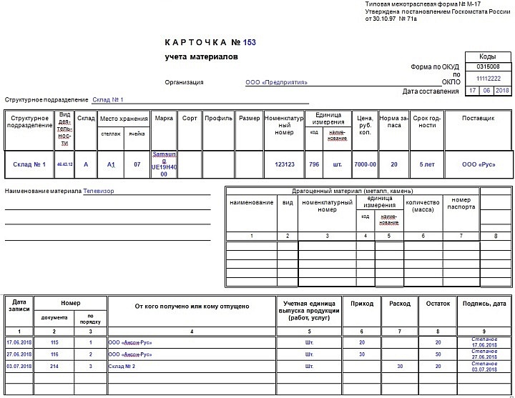Viewport: 515px width, 398px height.
Task: Click the Приход column header
Action: pyautogui.click(x=362, y=304)
